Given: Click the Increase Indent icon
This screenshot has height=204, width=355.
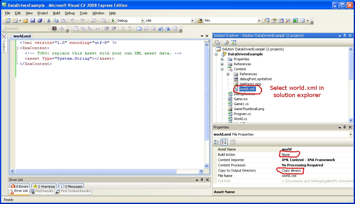Looking at the screenshot, I should [x=114, y=29].
